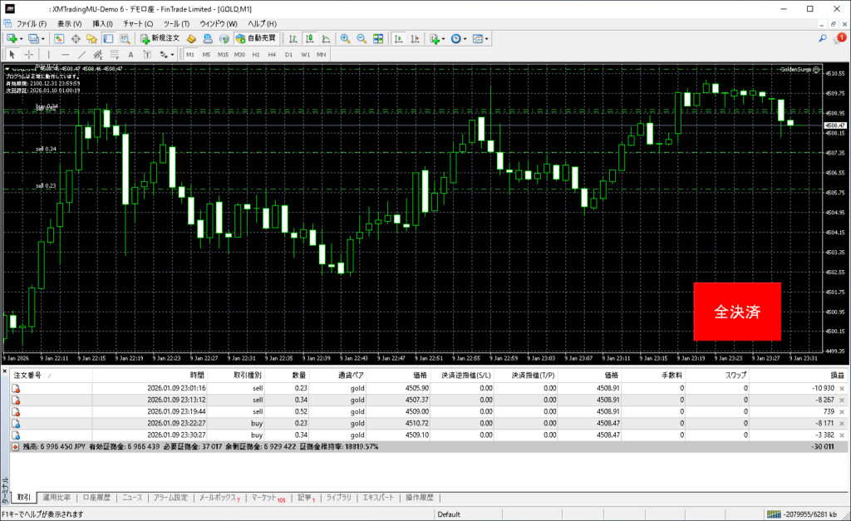This screenshot has width=851, height=521.
Task: Click the zoom out magnifier icon
Action: pos(362,38)
